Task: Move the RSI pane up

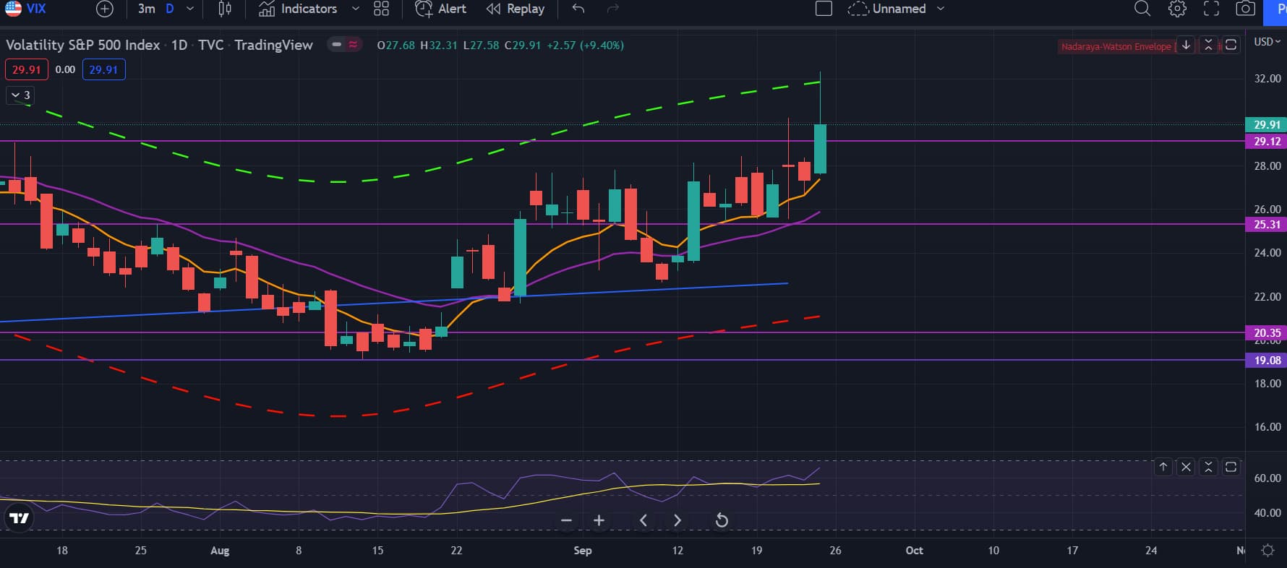Action: click(x=1163, y=467)
